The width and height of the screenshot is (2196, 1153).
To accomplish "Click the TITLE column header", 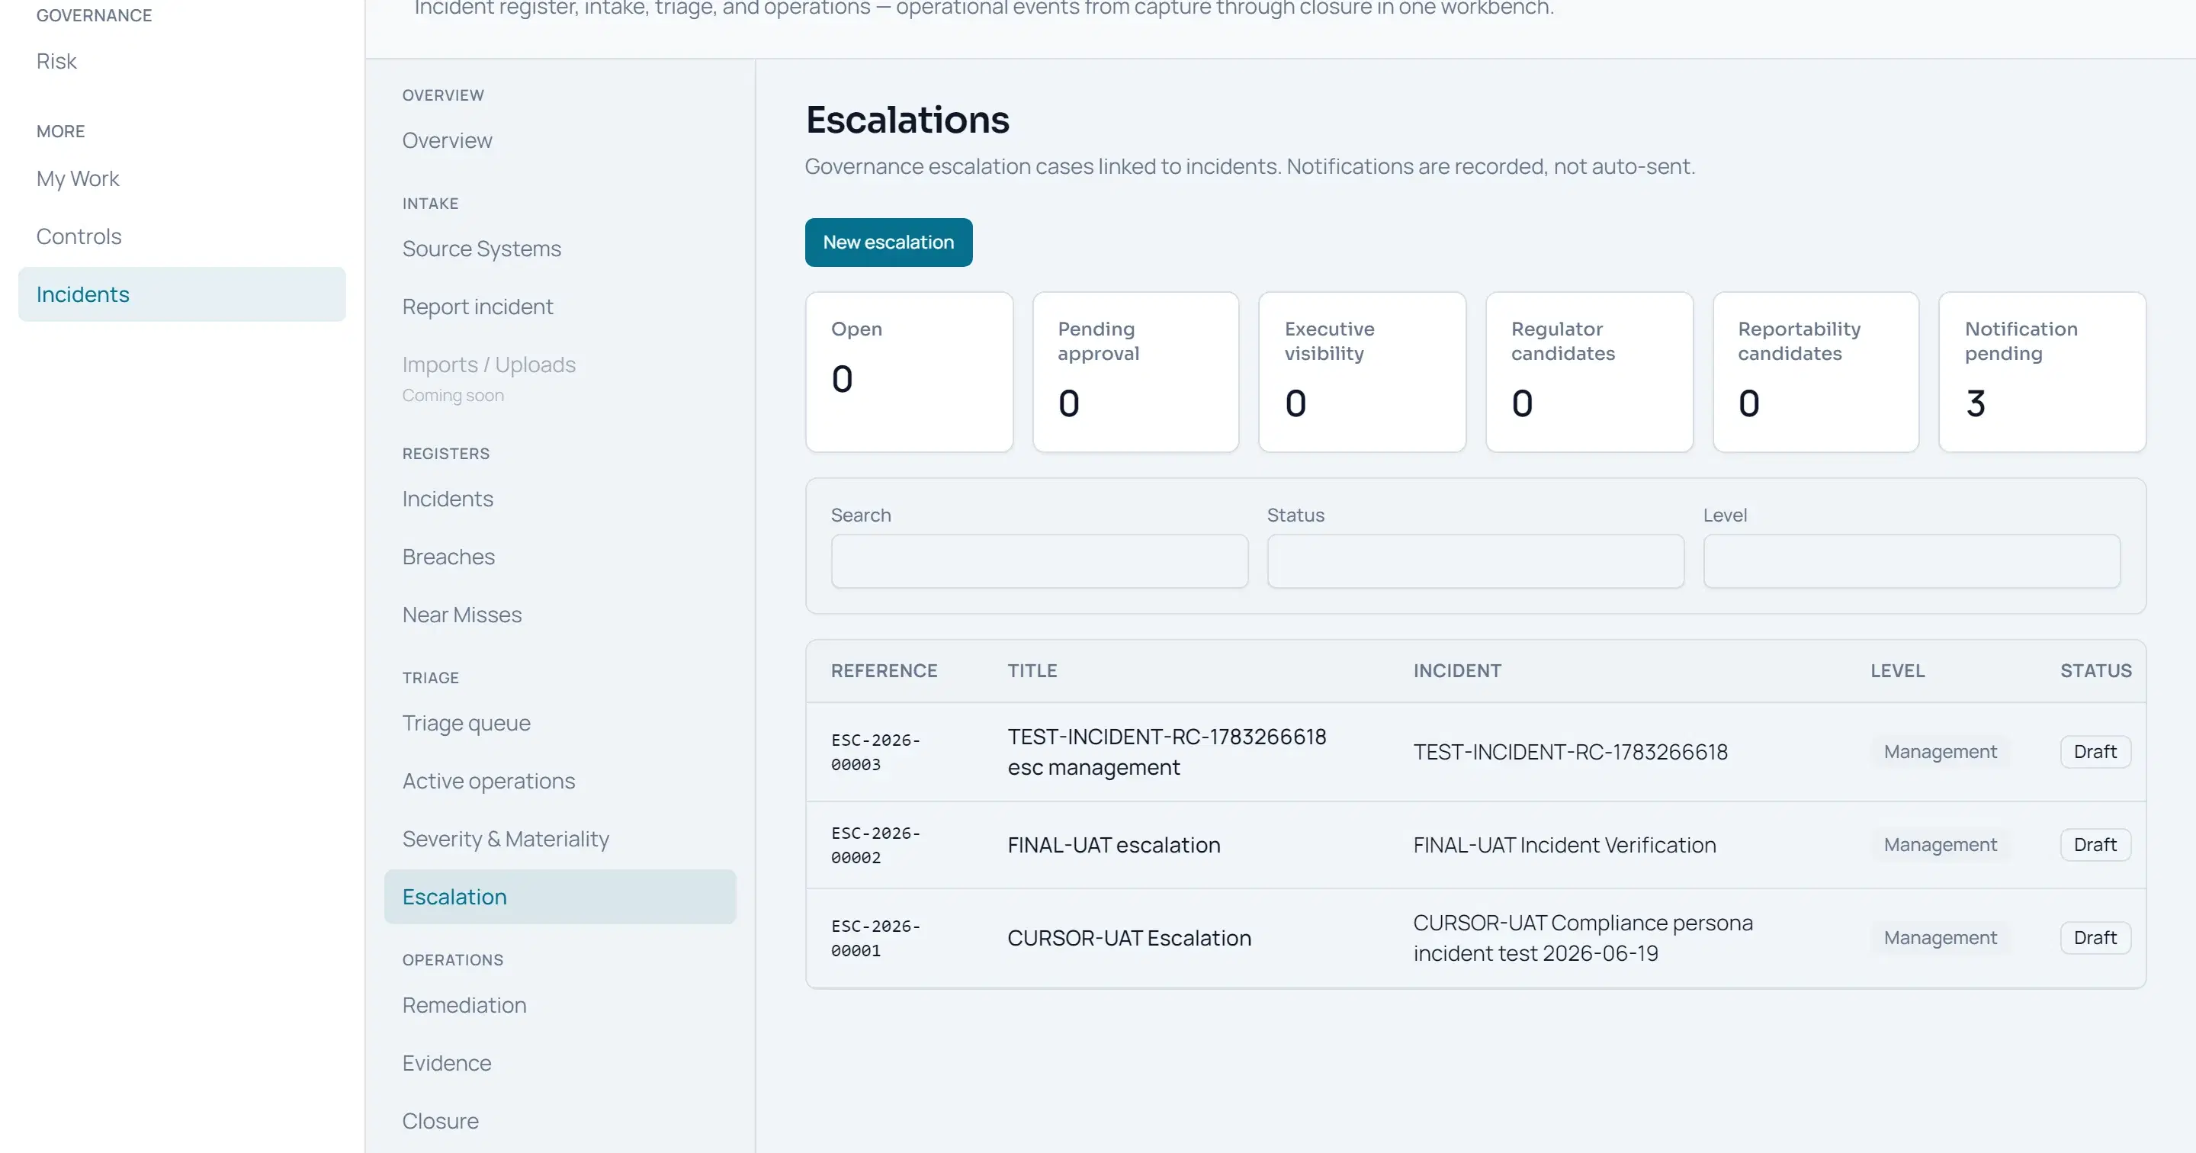I will coord(1032,671).
